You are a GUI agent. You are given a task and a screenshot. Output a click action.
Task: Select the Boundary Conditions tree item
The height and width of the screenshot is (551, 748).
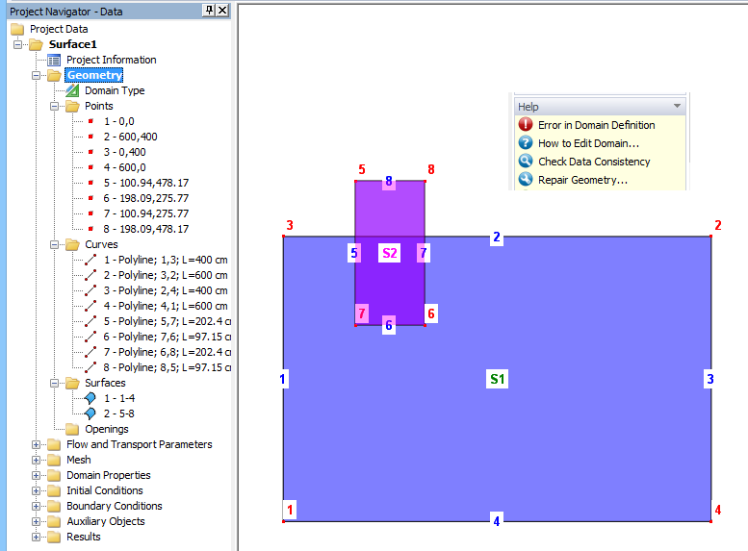114,506
